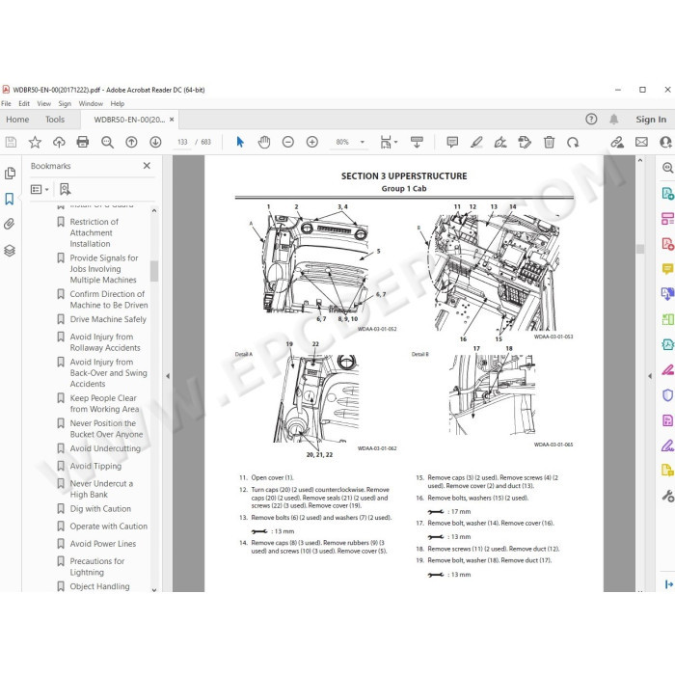The width and height of the screenshot is (675, 675).
Task: Collapse the left navigation pane arrow
Action: (x=168, y=376)
